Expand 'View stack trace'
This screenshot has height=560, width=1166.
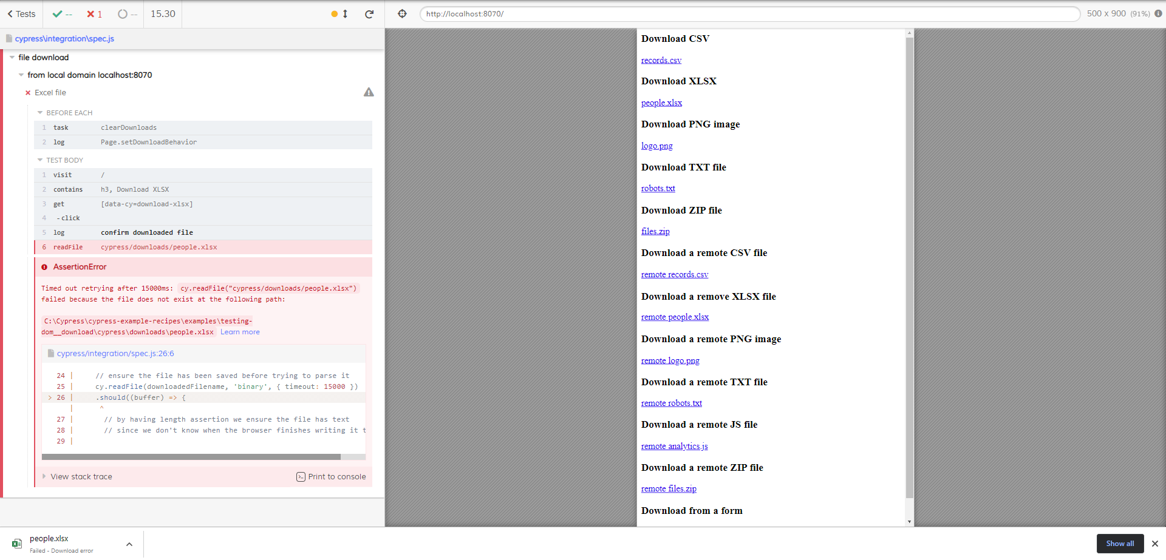77,477
